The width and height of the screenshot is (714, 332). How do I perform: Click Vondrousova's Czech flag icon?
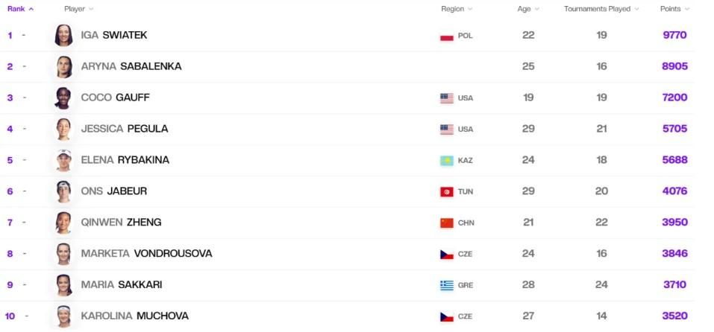[447, 255]
